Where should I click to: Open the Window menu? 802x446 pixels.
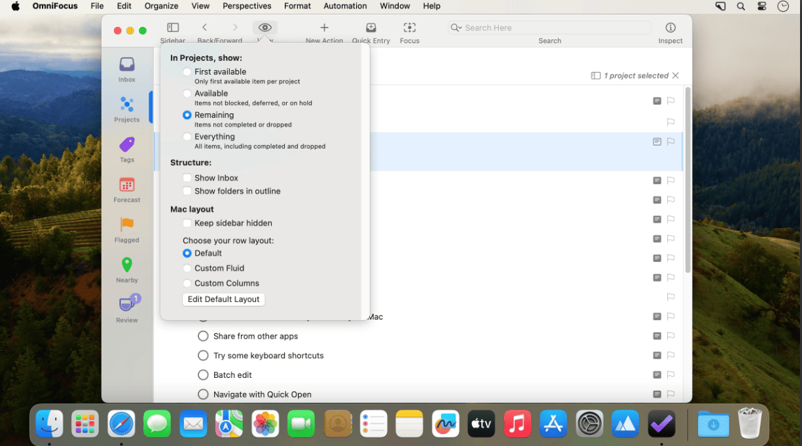(x=395, y=6)
